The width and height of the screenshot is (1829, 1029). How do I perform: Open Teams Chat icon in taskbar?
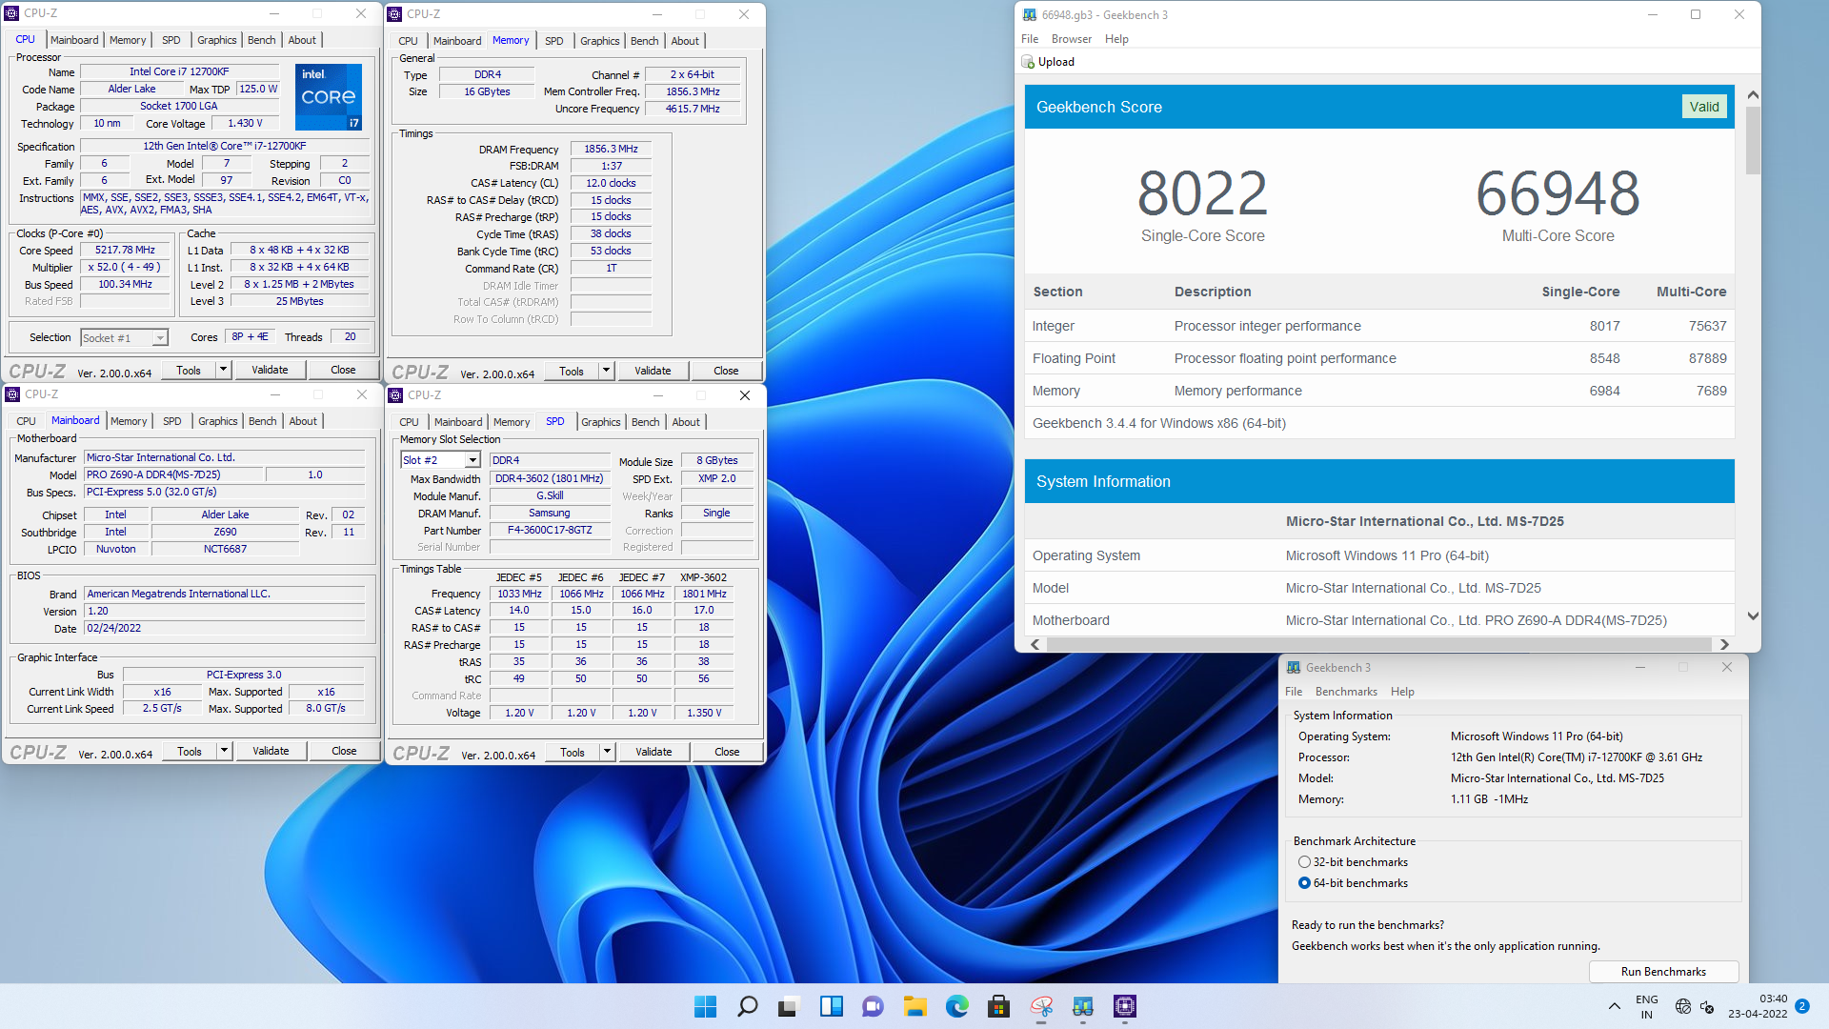(x=873, y=1006)
